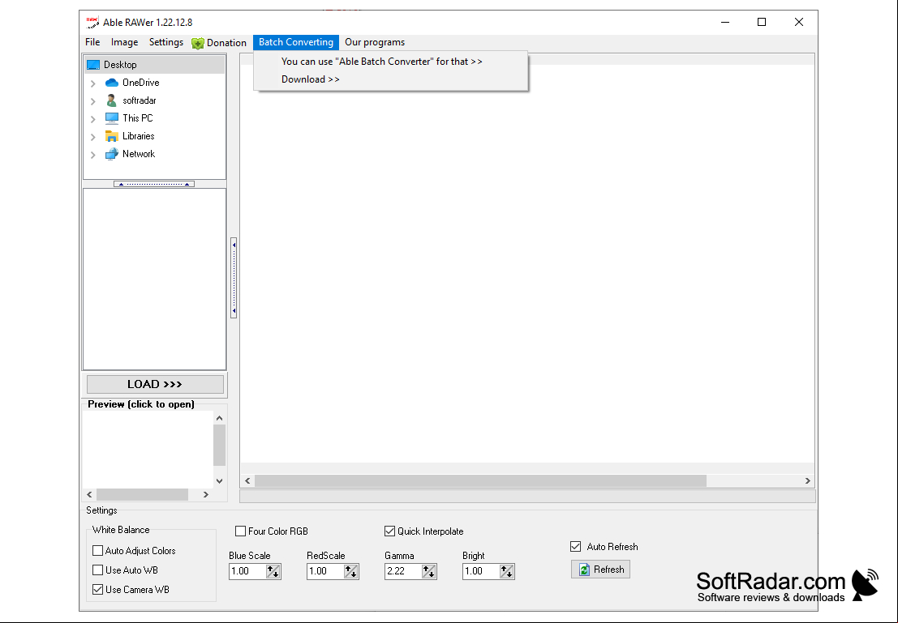Click the Libraries folder icon

[x=112, y=136]
